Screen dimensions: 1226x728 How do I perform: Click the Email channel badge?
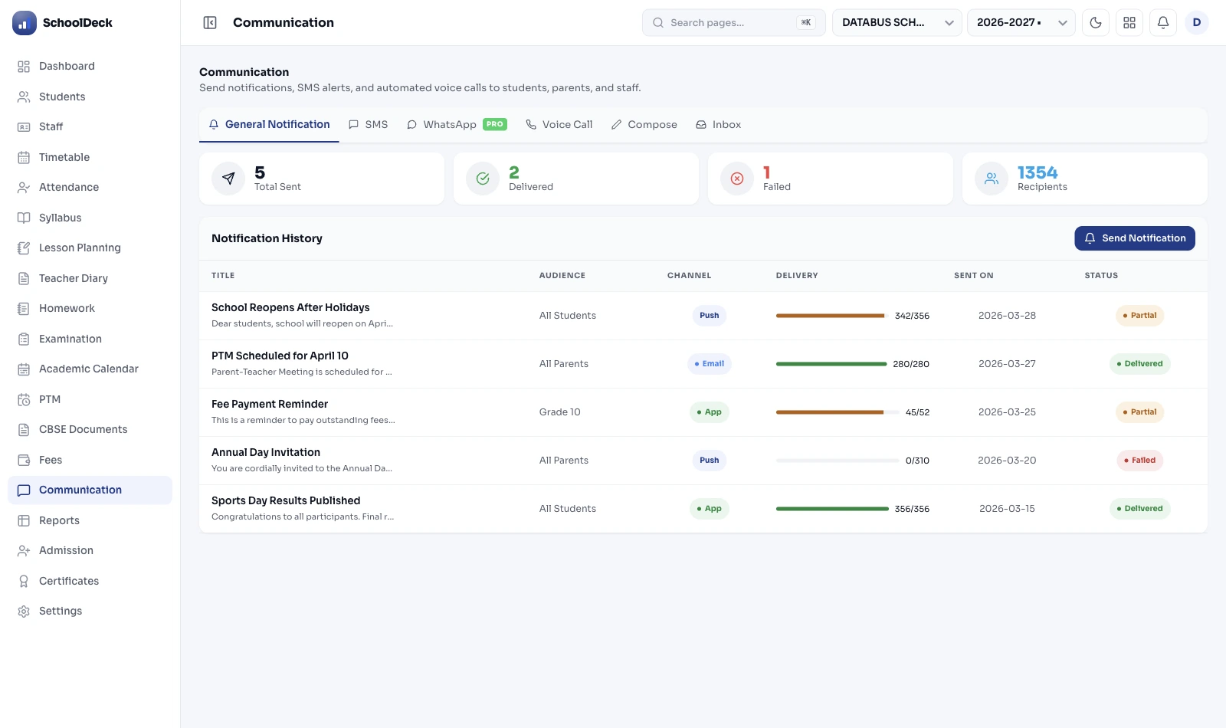(x=710, y=364)
